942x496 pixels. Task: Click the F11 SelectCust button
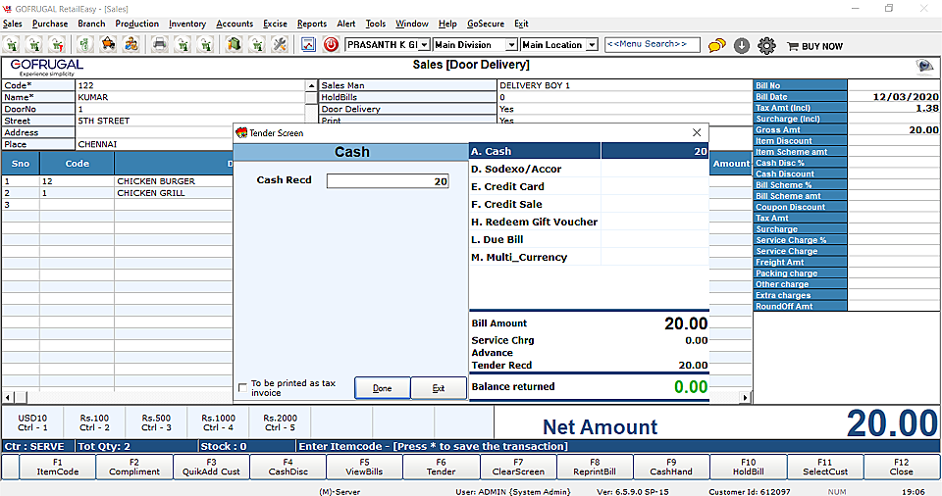tap(825, 467)
